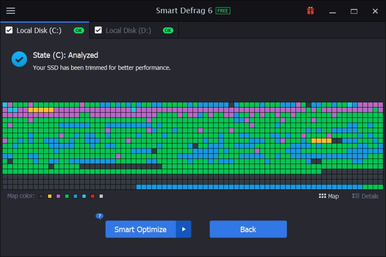The width and height of the screenshot is (386, 257).
Task: Pick the white map color swatch
Action: tap(101, 196)
